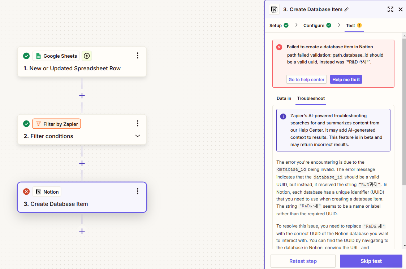
Task: Select the Create Database Item step card
Action: click(82, 197)
